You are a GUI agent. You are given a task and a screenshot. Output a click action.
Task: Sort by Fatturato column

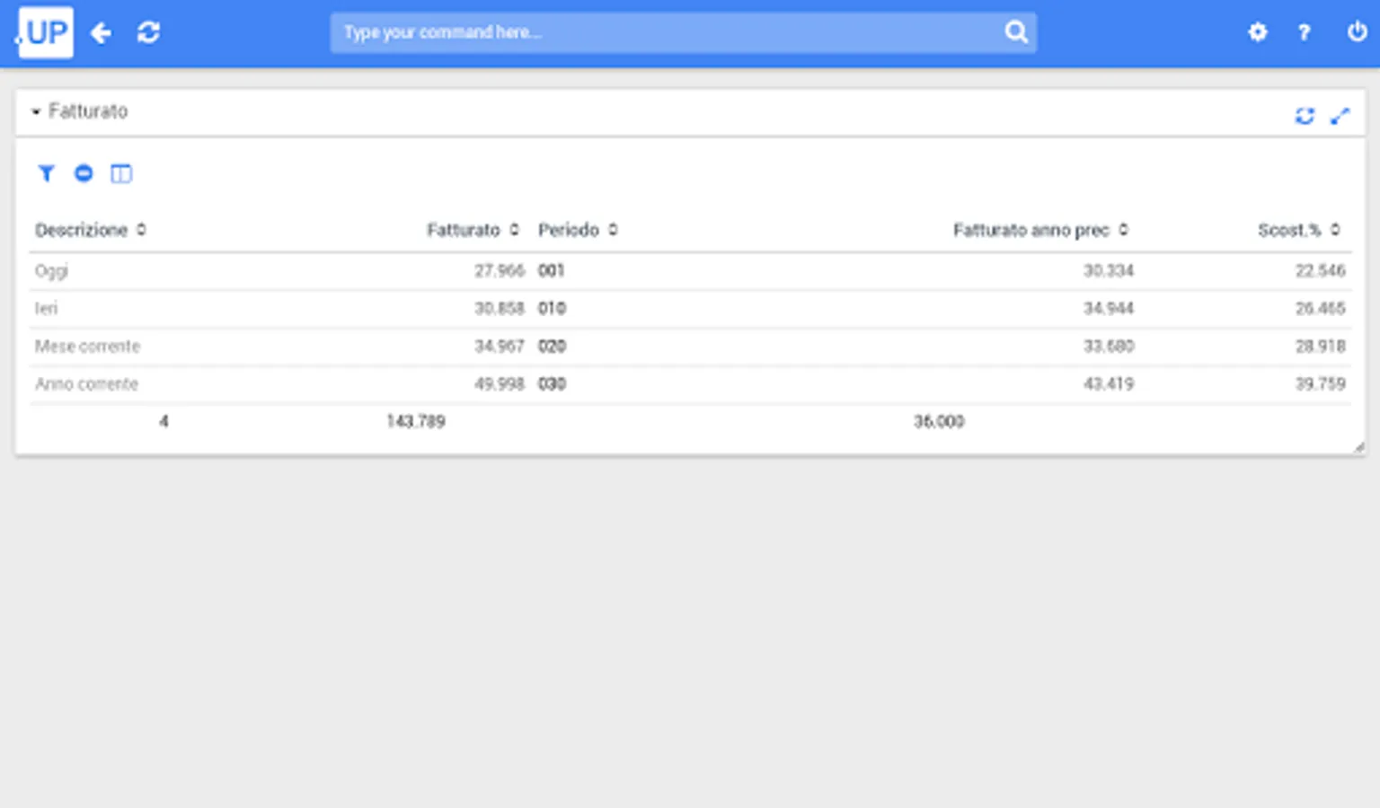point(514,230)
